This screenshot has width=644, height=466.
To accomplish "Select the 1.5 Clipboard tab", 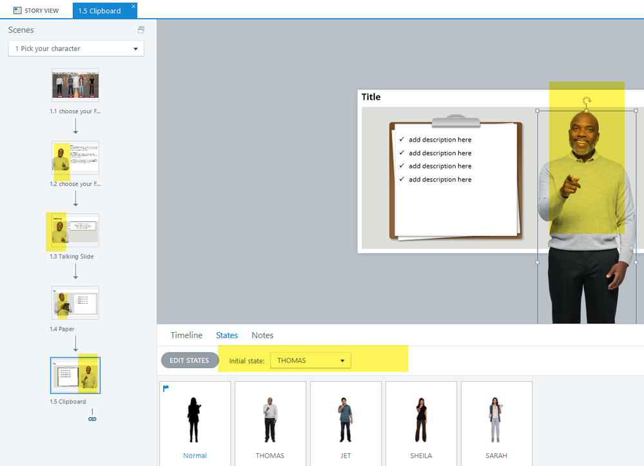I will 100,11.
